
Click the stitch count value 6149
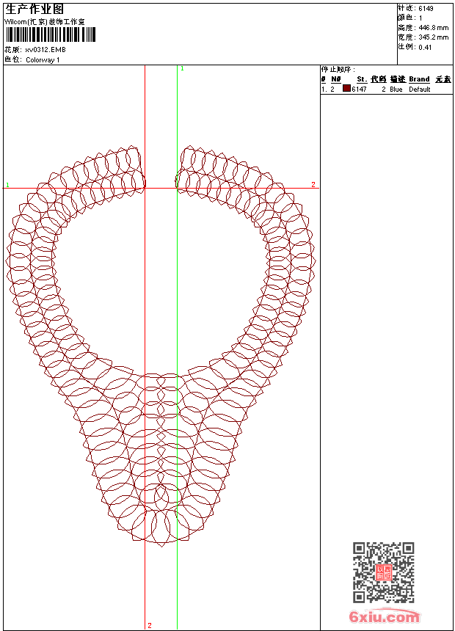[x=426, y=9]
